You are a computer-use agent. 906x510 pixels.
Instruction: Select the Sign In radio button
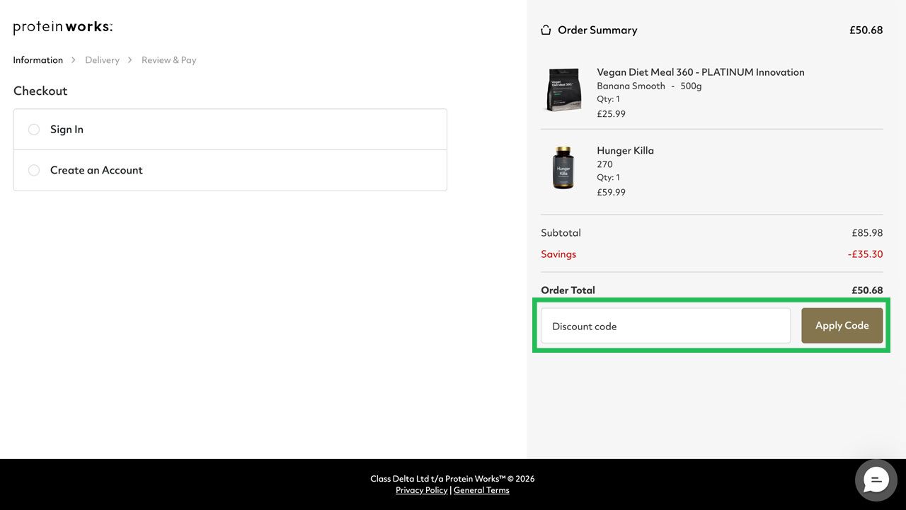point(33,130)
